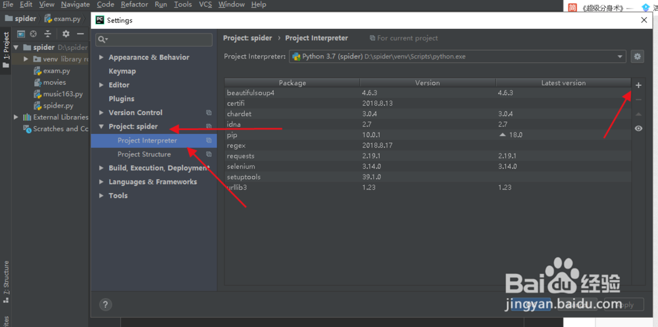Click the project view selector icon

21,34
